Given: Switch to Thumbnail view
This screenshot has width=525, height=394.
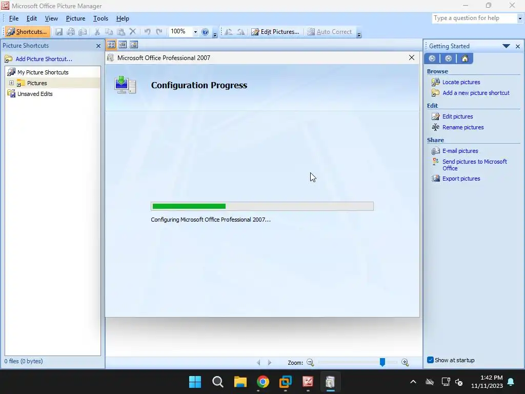Looking at the screenshot, I should click(x=111, y=45).
